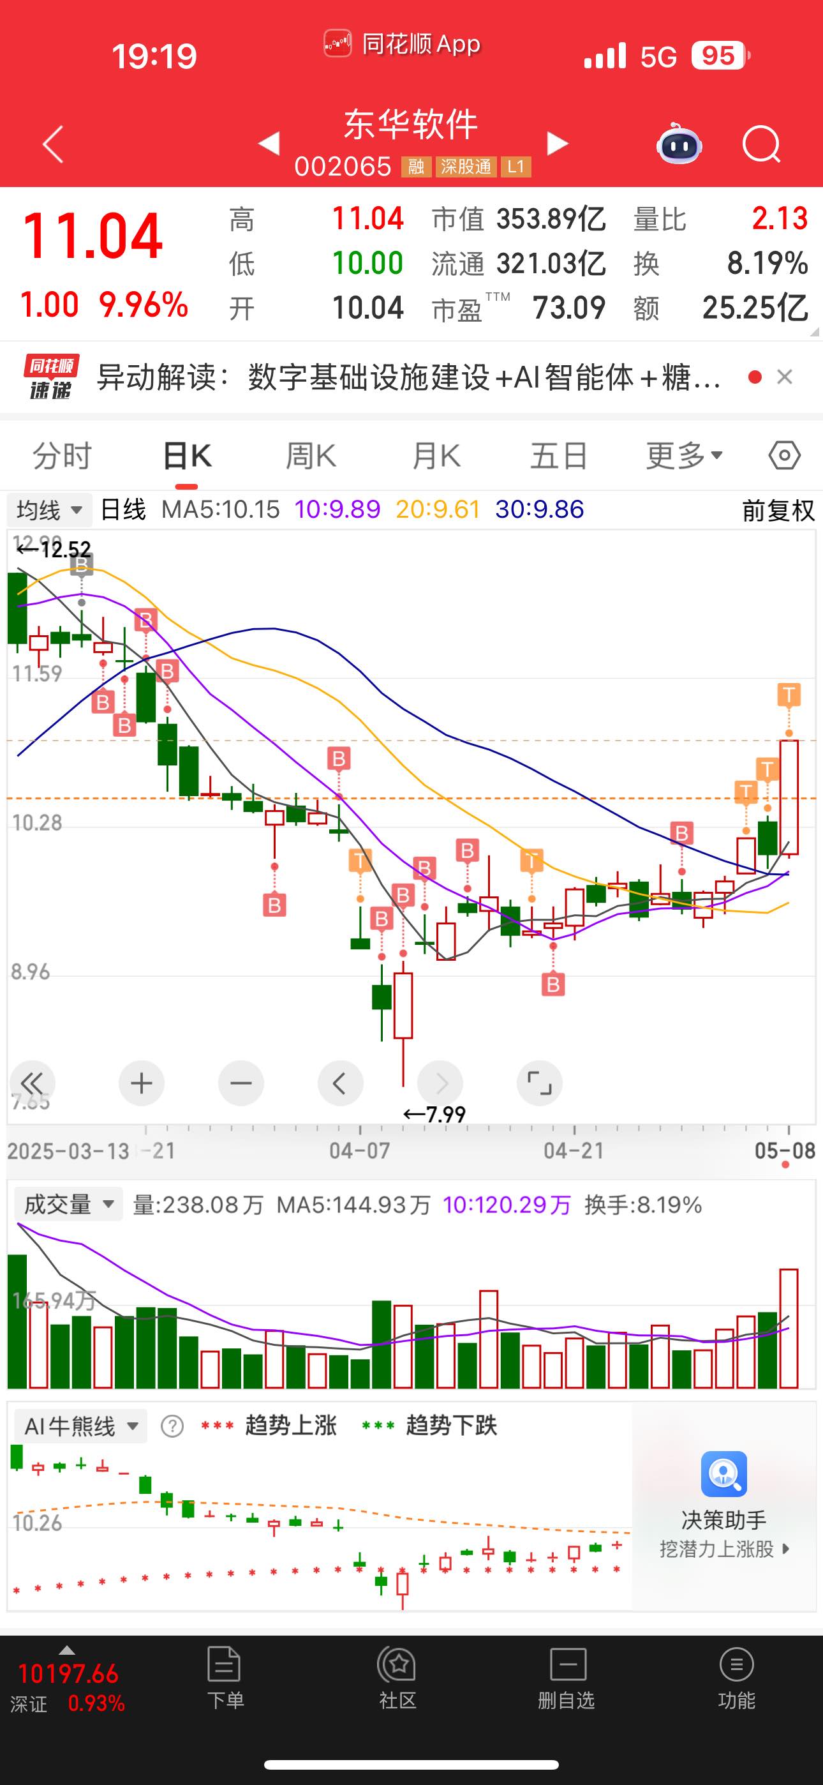Tap 删自选 to remove from watchlist
This screenshot has height=1785, width=823.
567,1678
